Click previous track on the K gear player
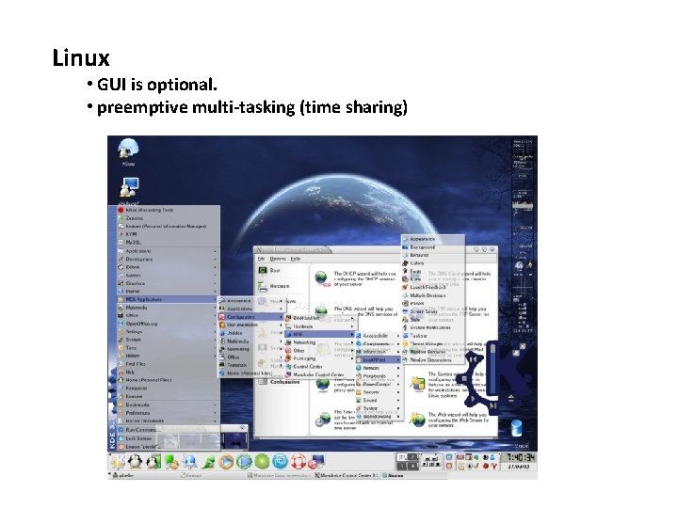This screenshot has height=508, width=678. (473, 359)
